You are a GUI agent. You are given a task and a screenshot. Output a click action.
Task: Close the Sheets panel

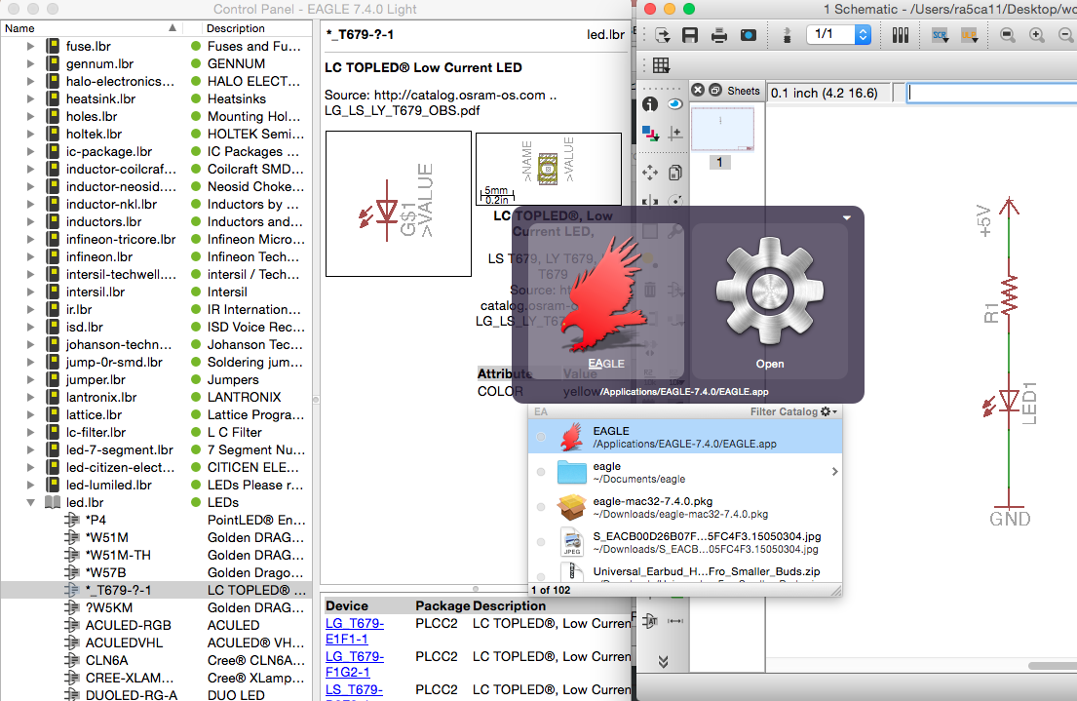pos(698,90)
